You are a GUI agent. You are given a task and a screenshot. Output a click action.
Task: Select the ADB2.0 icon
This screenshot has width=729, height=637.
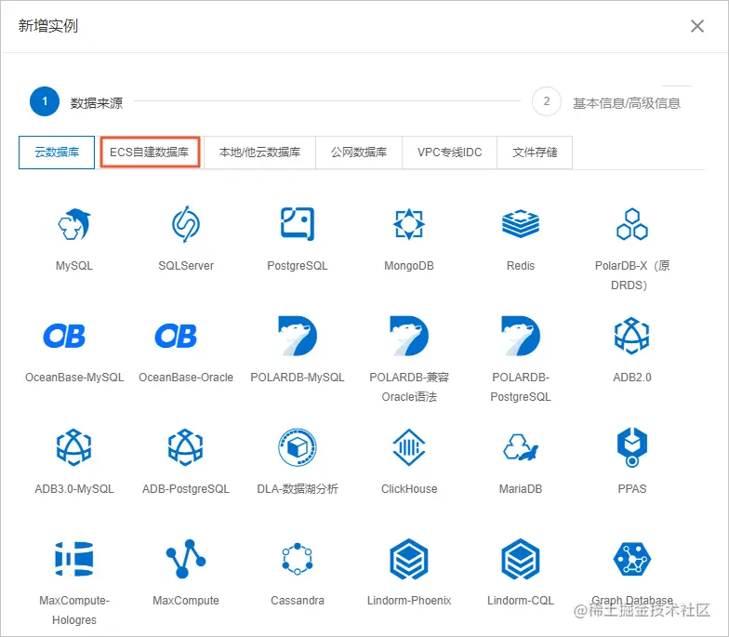(x=632, y=336)
